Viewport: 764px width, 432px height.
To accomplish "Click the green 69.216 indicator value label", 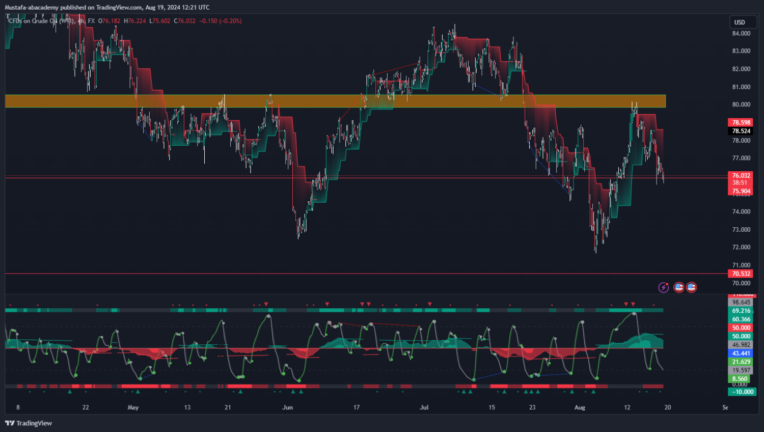I will coord(741,311).
